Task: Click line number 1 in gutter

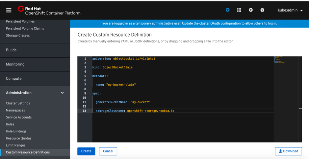Action: [x=85, y=59]
